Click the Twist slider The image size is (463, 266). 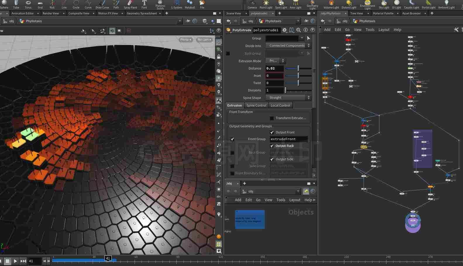click(298, 83)
